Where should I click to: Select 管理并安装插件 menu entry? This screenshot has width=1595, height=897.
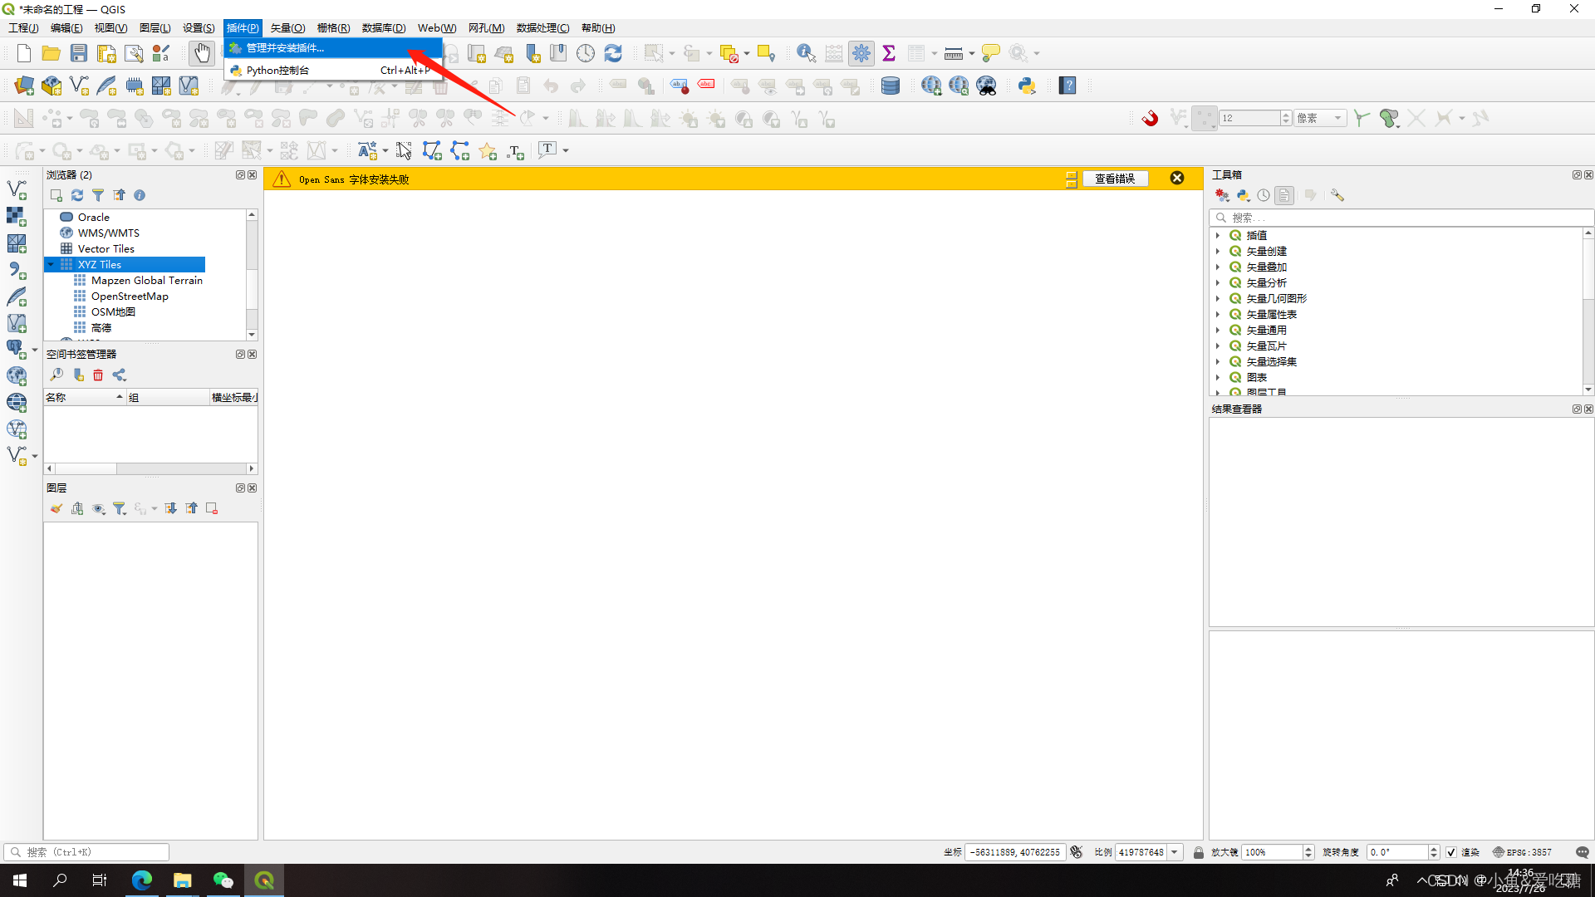point(333,48)
